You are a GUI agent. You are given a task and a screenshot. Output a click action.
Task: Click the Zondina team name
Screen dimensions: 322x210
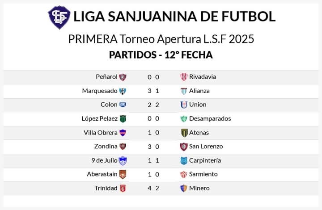click(106, 147)
